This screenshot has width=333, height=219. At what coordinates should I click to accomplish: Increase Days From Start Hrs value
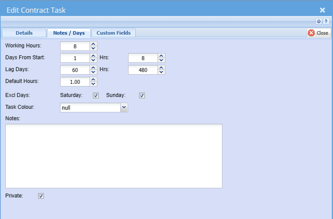(161, 56)
